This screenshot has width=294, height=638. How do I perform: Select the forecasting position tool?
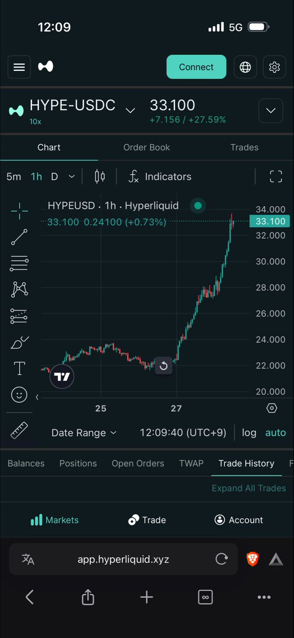click(x=20, y=316)
